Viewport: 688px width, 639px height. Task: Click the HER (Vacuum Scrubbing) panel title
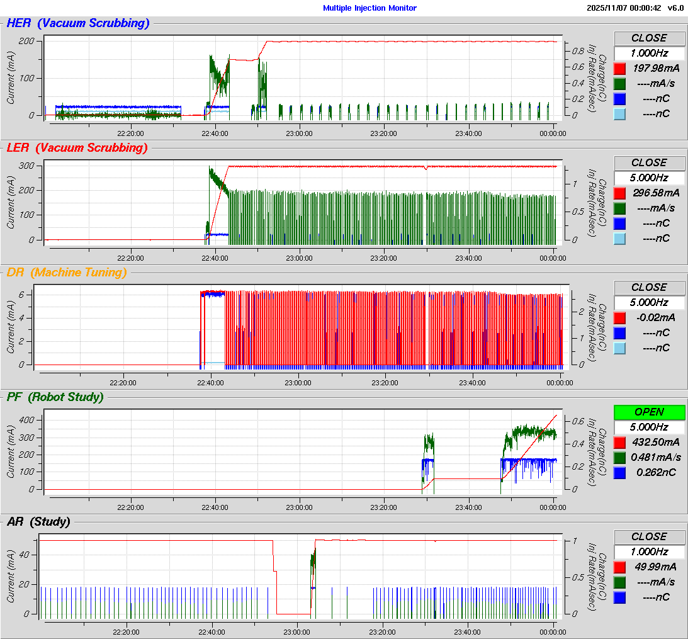click(x=78, y=23)
